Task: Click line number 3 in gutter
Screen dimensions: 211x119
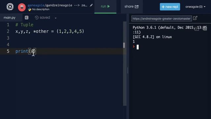Action: tap(8, 38)
